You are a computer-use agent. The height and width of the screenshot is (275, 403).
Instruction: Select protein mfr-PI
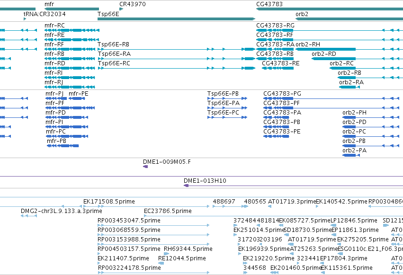click(x=67, y=127)
